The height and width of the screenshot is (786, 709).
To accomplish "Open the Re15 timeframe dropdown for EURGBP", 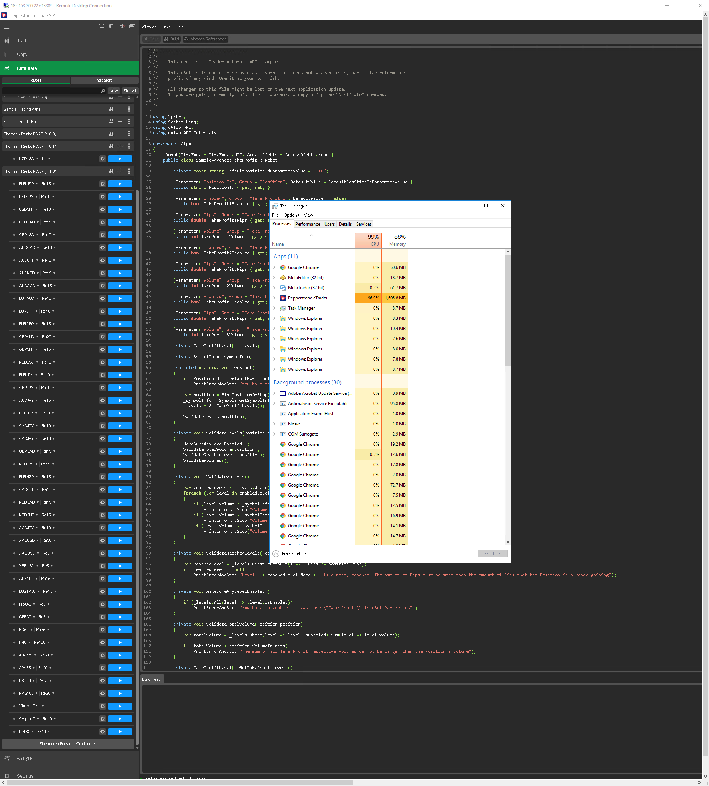I will [x=48, y=324].
